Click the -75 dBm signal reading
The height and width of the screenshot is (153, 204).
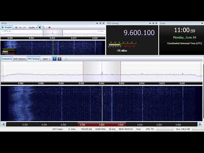click(x=122, y=51)
